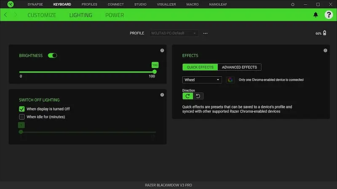This screenshot has height=189, width=337.
Task: Open the Macro module in the top bar
Action: point(192,4)
